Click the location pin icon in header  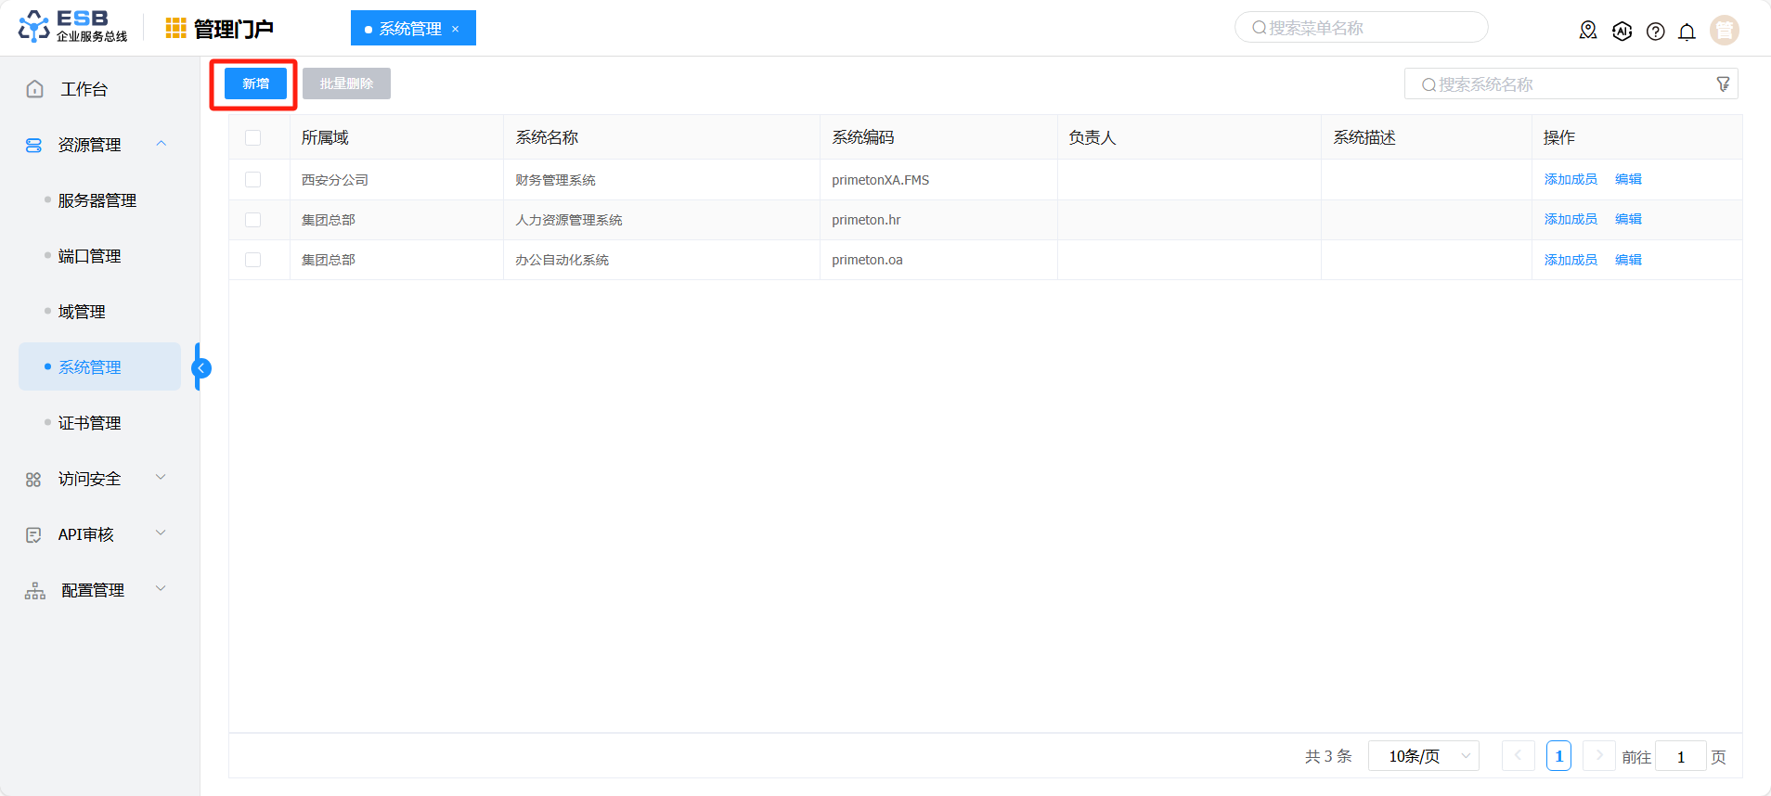[x=1588, y=31]
